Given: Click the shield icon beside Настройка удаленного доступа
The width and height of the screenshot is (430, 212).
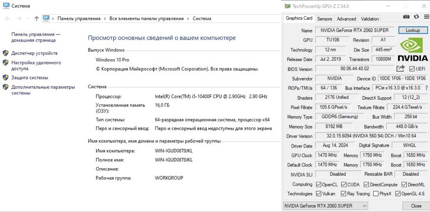Looking at the screenshot, I should (x=6, y=63).
